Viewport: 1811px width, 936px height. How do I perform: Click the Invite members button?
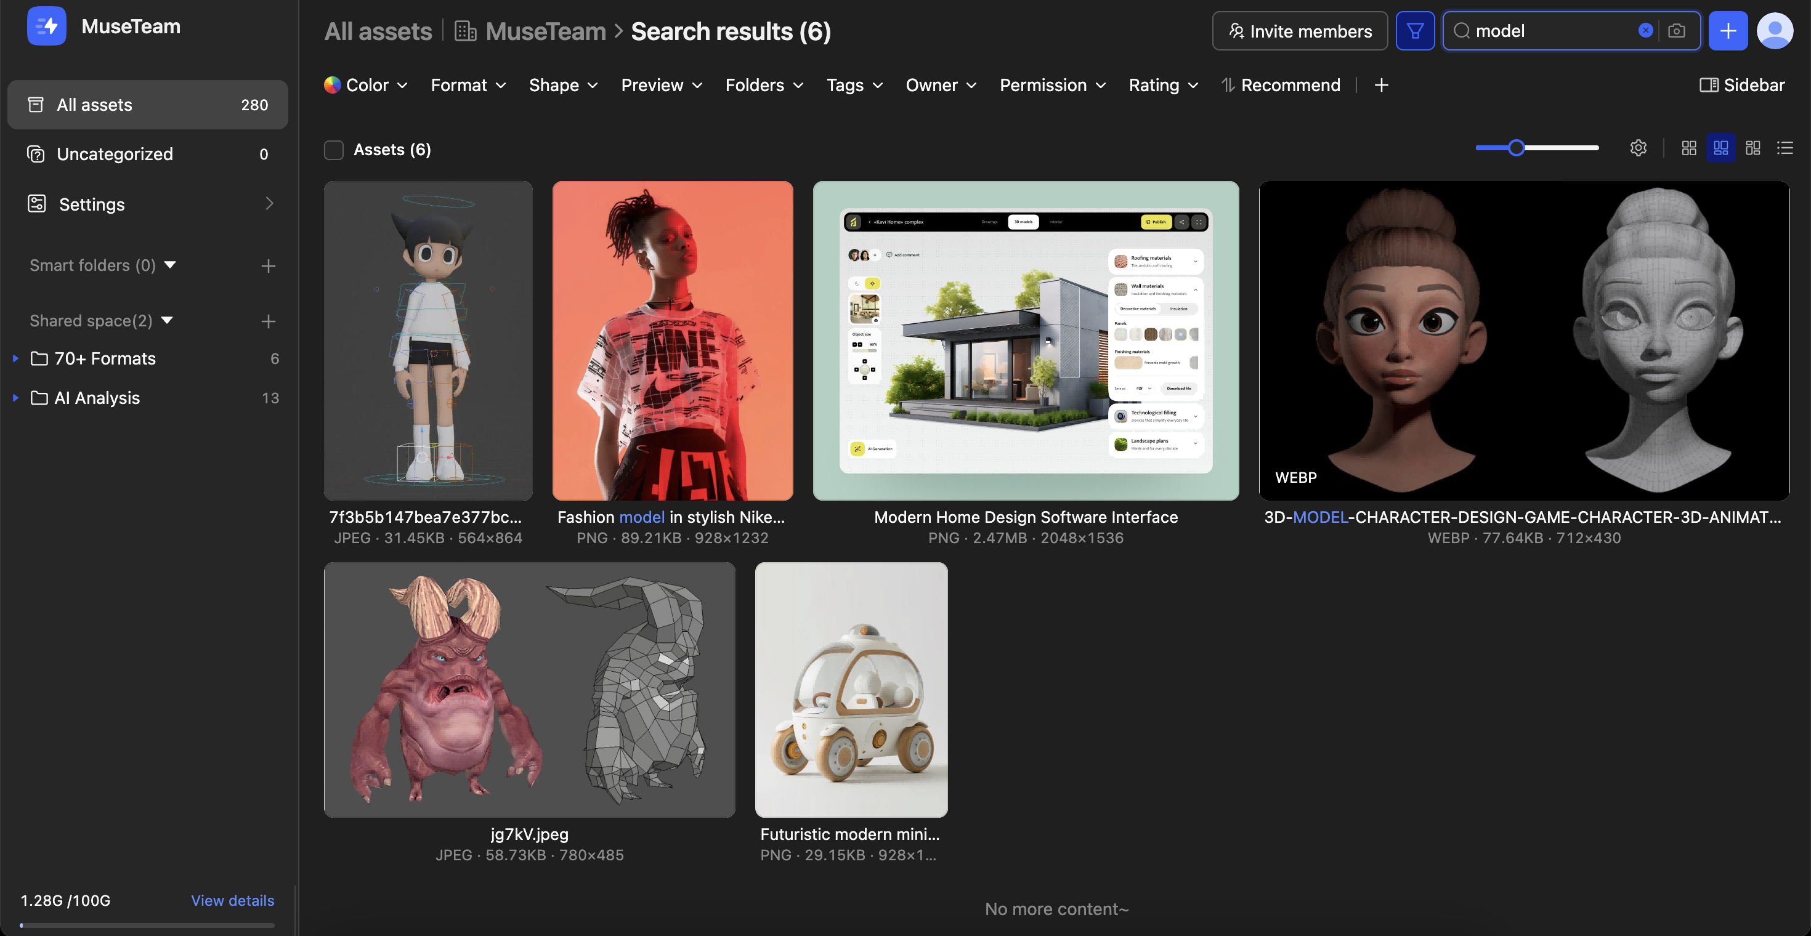[x=1299, y=31]
